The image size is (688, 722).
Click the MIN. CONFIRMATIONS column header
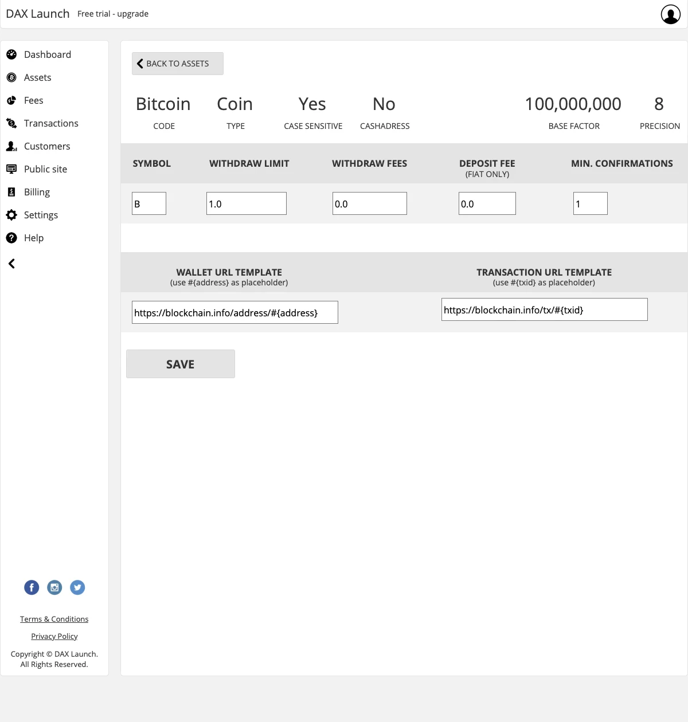click(x=622, y=163)
